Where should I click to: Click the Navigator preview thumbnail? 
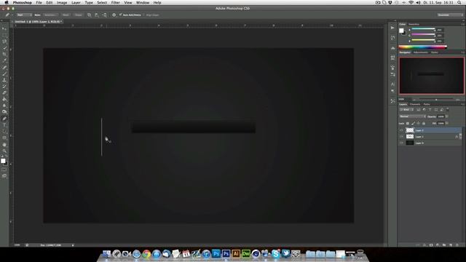tap(431, 76)
